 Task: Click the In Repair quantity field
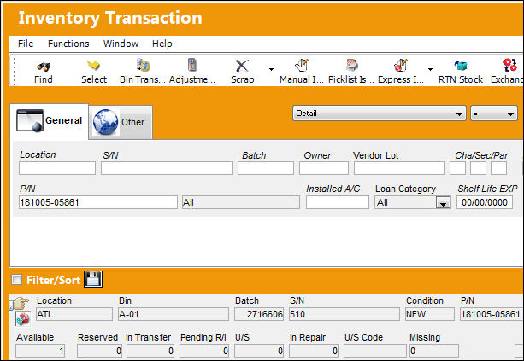314,351
